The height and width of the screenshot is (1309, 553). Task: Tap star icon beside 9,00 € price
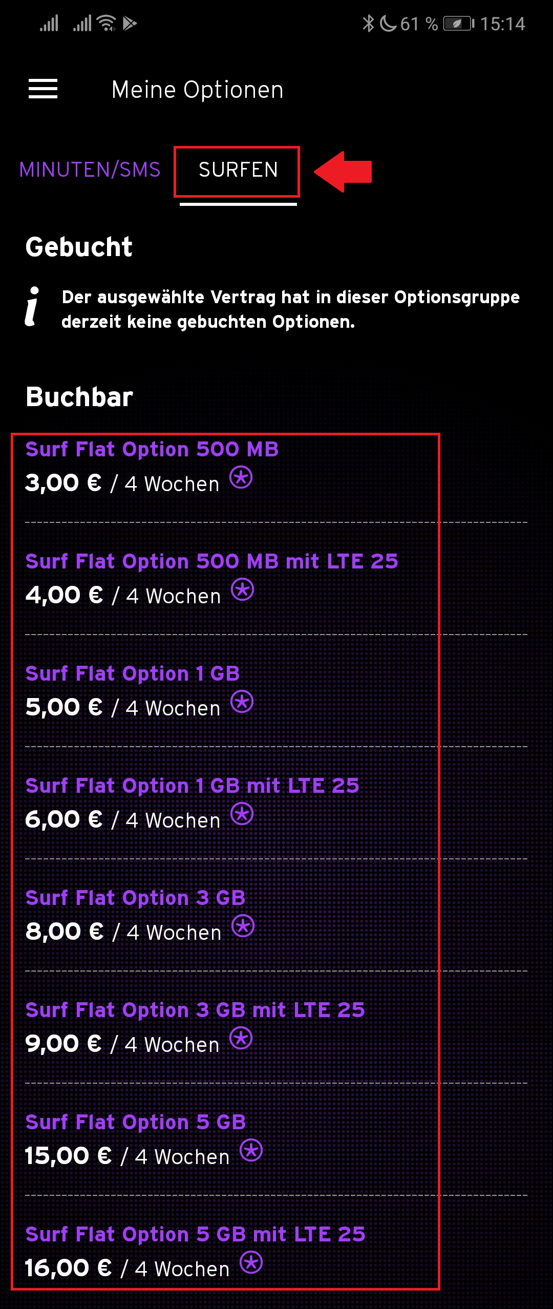point(241,1039)
